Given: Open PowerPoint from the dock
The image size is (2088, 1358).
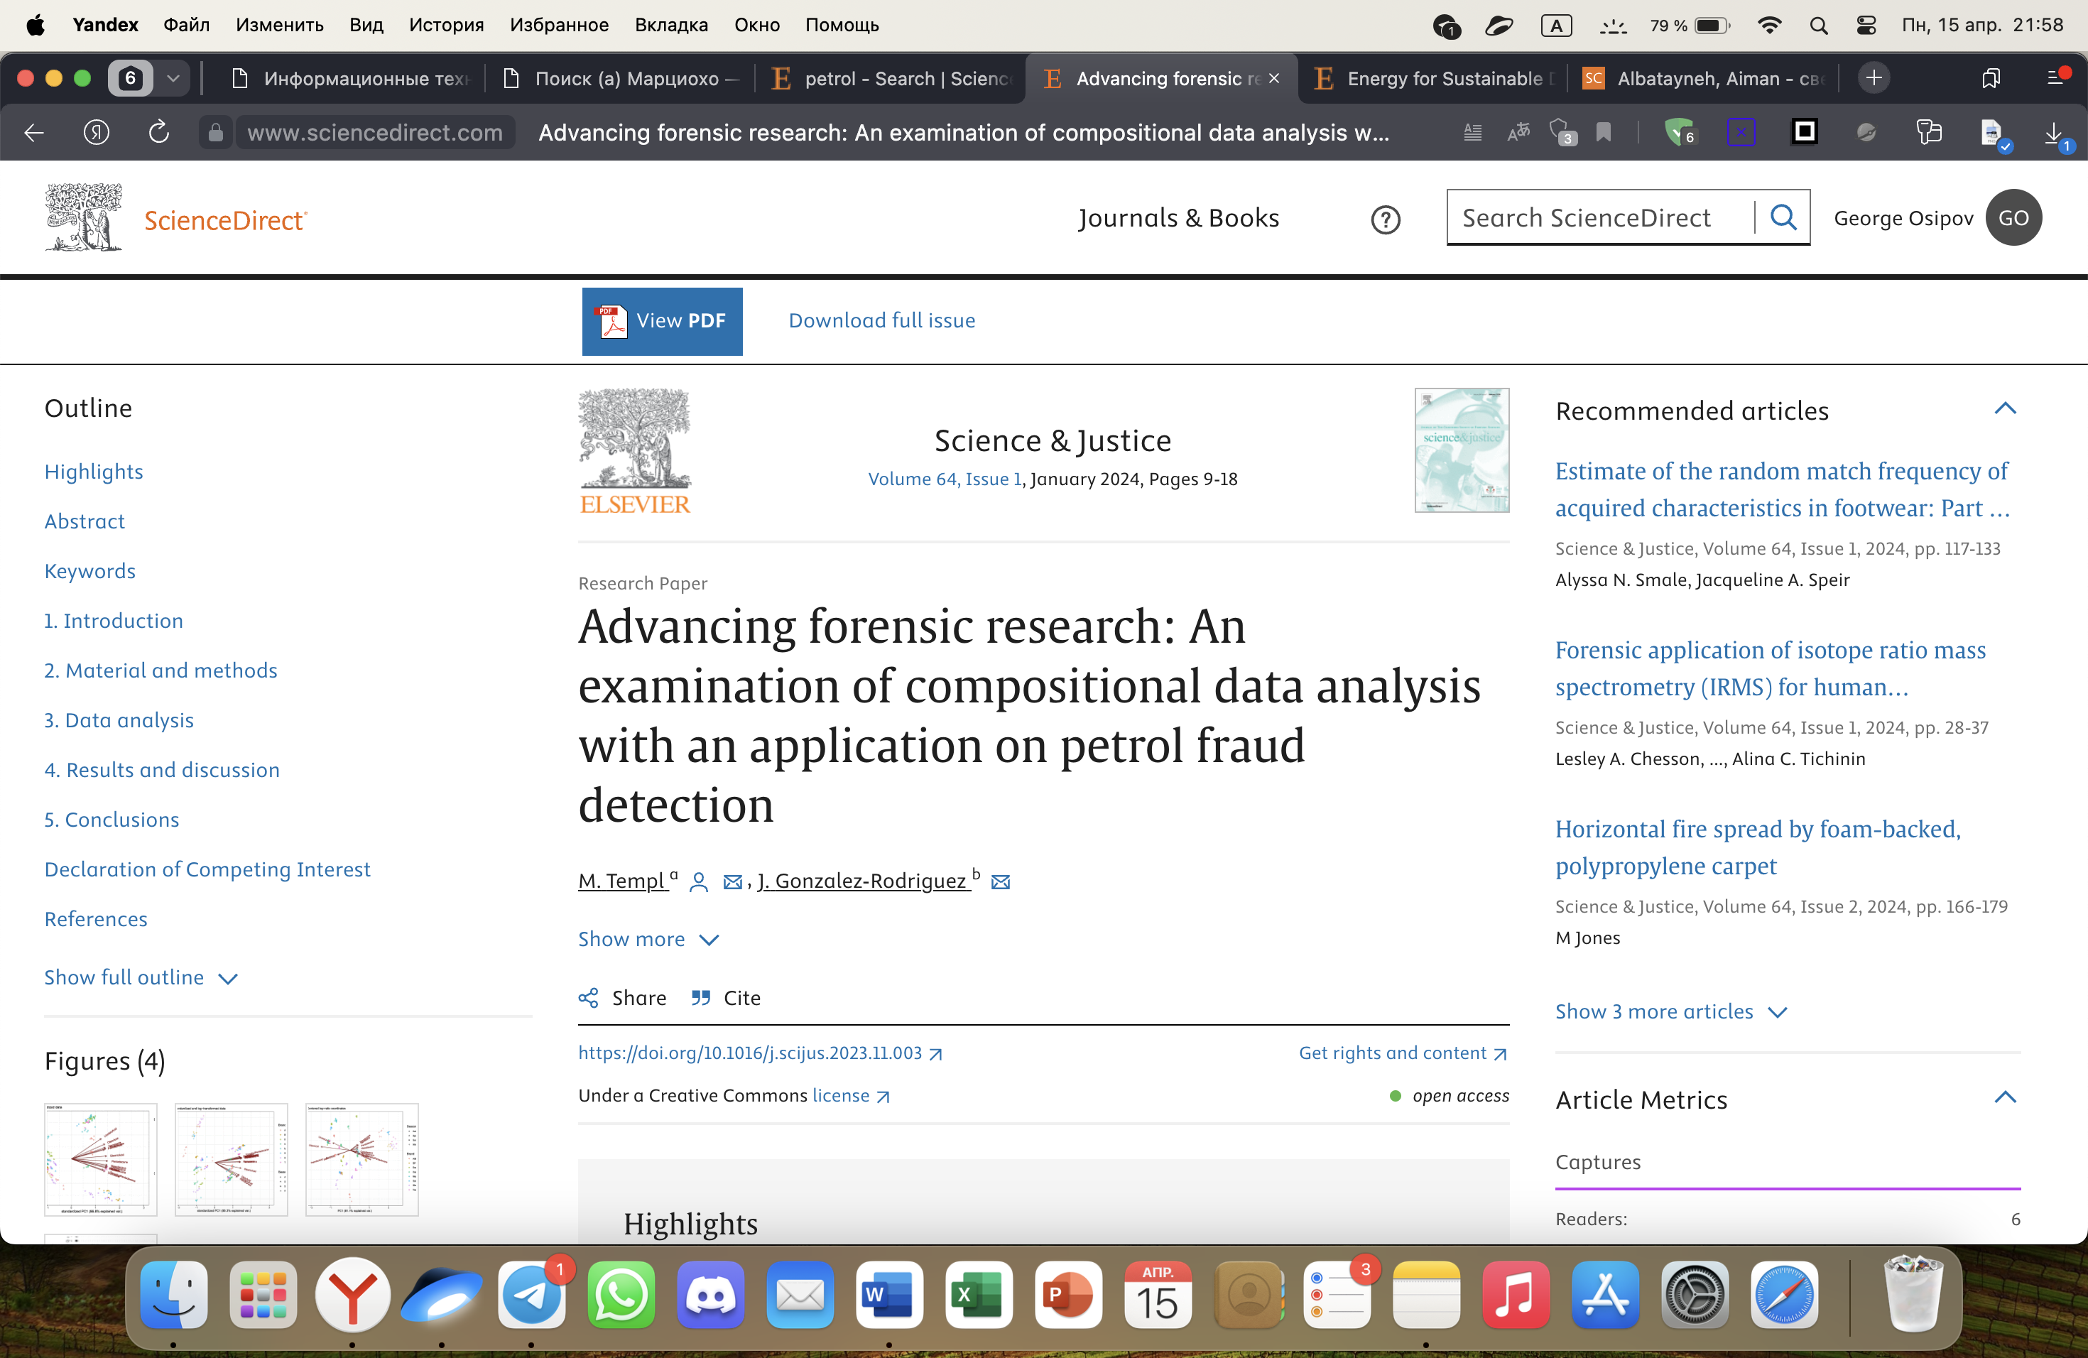Looking at the screenshot, I should tap(1067, 1295).
